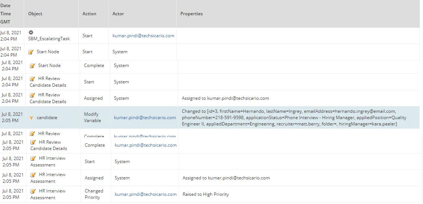Select the HR Interview Assessment text in the Assigned row
423x204 pixels.
tap(48, 178)
